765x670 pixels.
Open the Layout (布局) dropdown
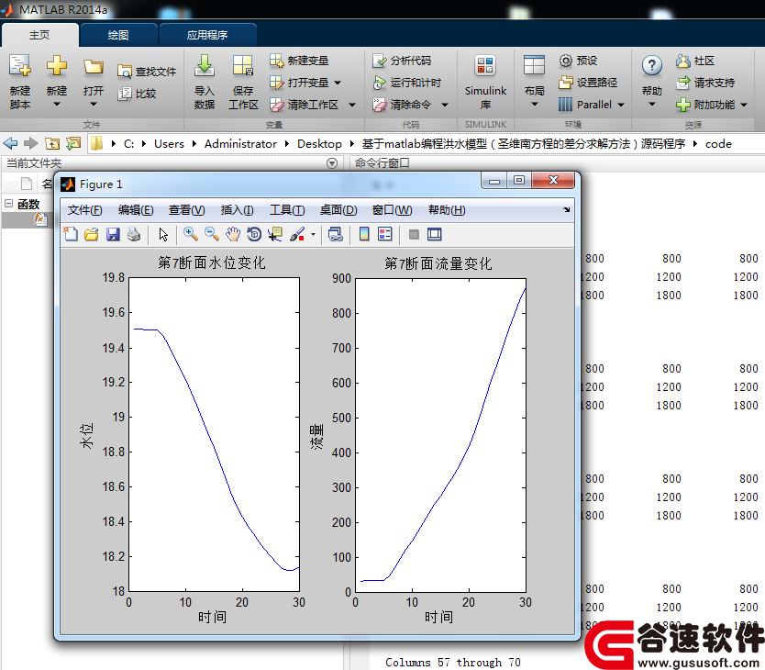tap(534, 82)
